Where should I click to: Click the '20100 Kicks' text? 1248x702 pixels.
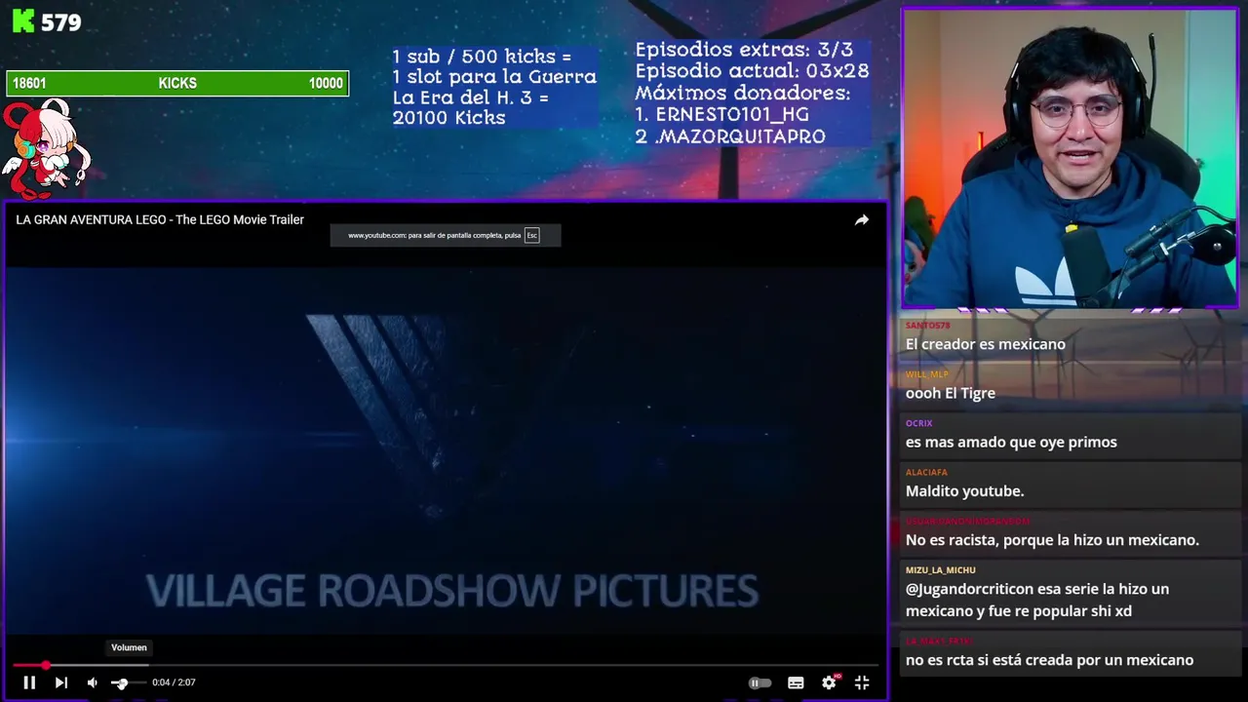click(x=448, y=118)
